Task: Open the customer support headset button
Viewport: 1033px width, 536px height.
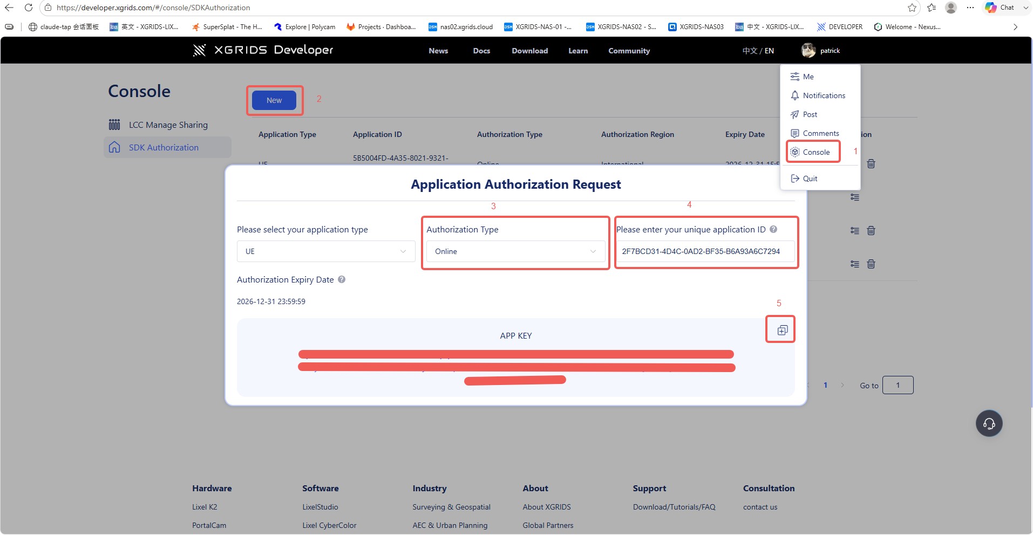Action: (x=989, y=423)
